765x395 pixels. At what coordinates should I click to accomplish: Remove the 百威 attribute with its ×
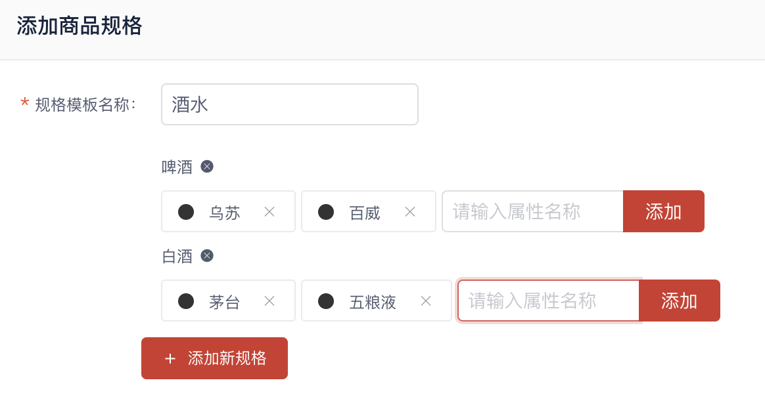pyautogui.click(x=410, y=212)
